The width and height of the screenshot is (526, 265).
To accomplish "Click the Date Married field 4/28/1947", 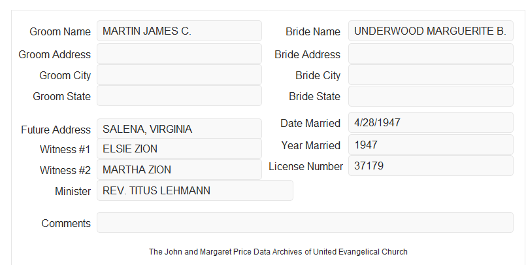I will [x=431, y=122].
